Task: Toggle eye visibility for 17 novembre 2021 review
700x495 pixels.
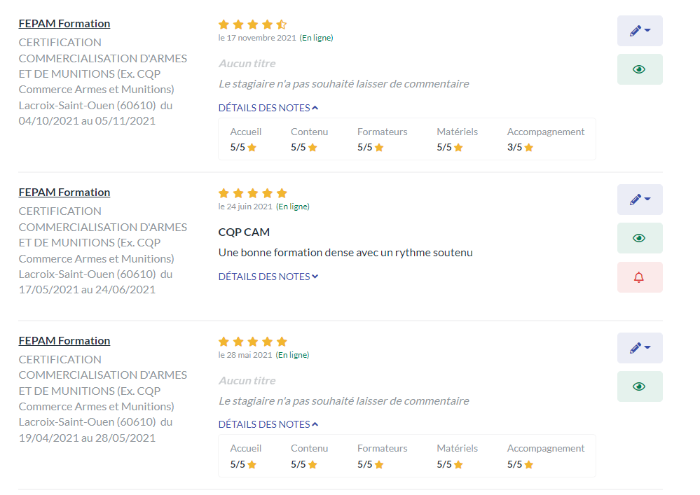Action: pos(640,69)
